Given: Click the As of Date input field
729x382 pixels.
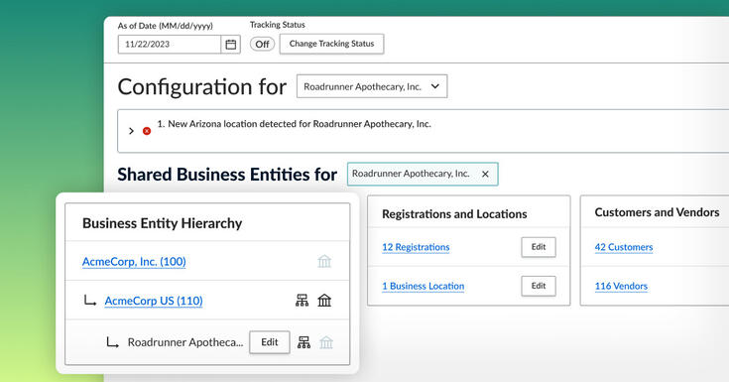Looking at the screenshot, I should (170, 45).
